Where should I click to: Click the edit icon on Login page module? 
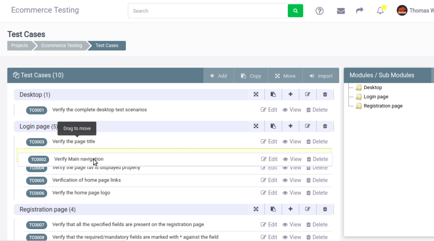click(308, 126)
